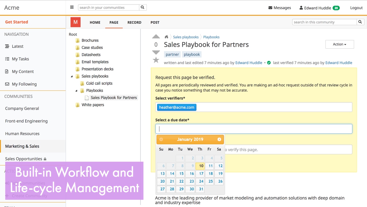Open the Action dropdown
Image resolution: width=367 pixels, height=207 pixels.
tap(339, 44)
